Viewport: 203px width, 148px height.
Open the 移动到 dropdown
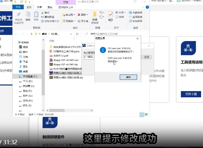click(69, 15)
